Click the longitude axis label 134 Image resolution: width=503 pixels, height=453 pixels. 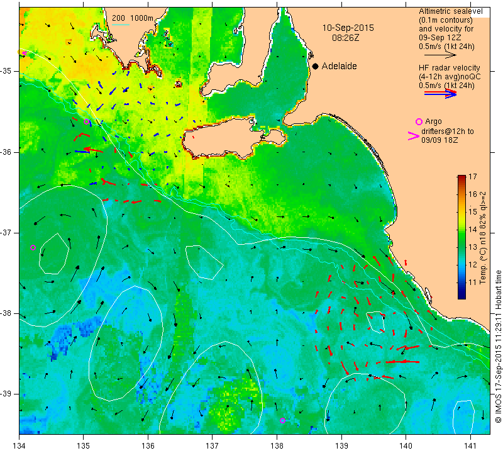pos(19,445)
